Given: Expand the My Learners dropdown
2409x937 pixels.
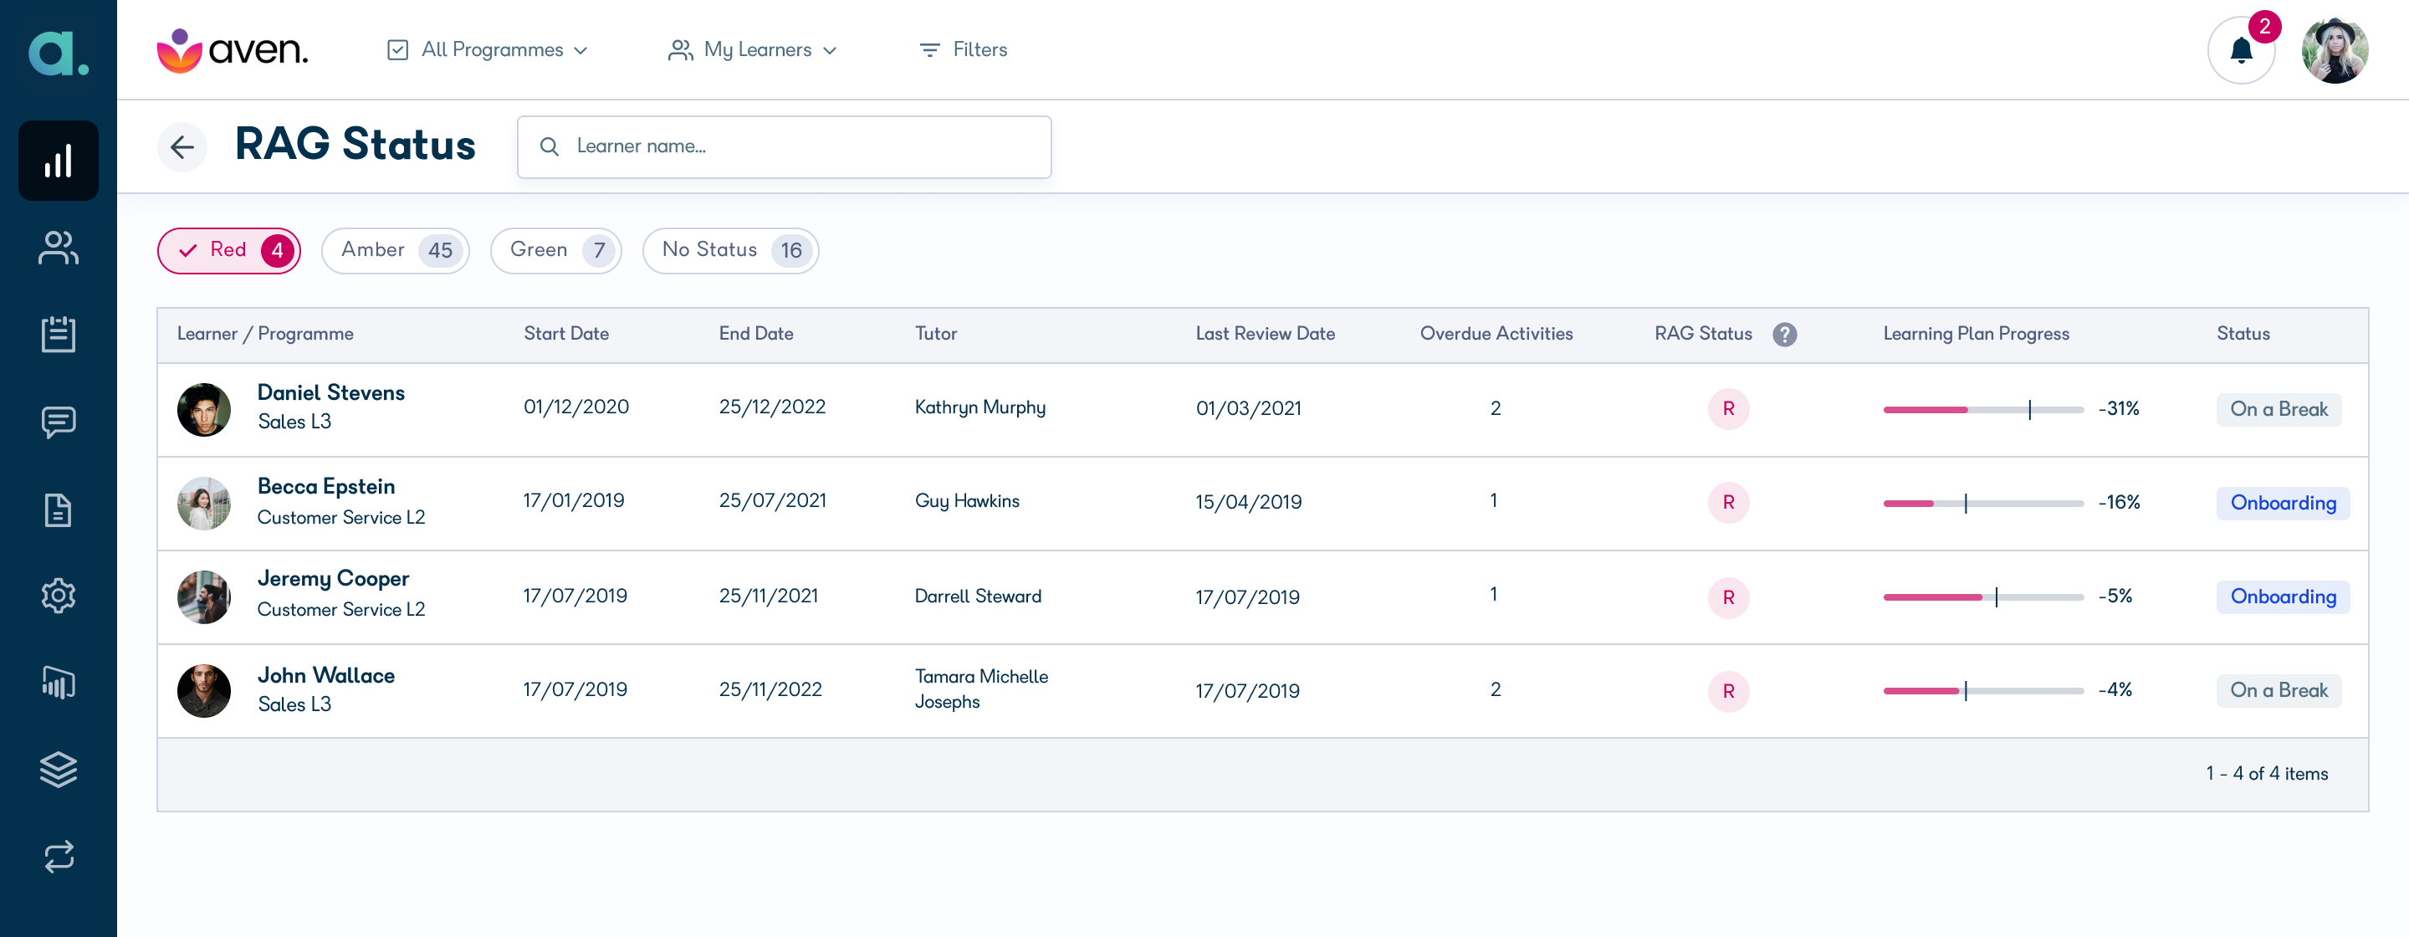Looking at the screenshot, I should click(x=753, y=49).
